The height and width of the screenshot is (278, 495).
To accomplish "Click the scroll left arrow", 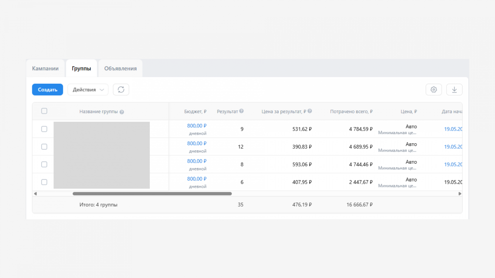I will pyautogui.click(x=35, y=194).
